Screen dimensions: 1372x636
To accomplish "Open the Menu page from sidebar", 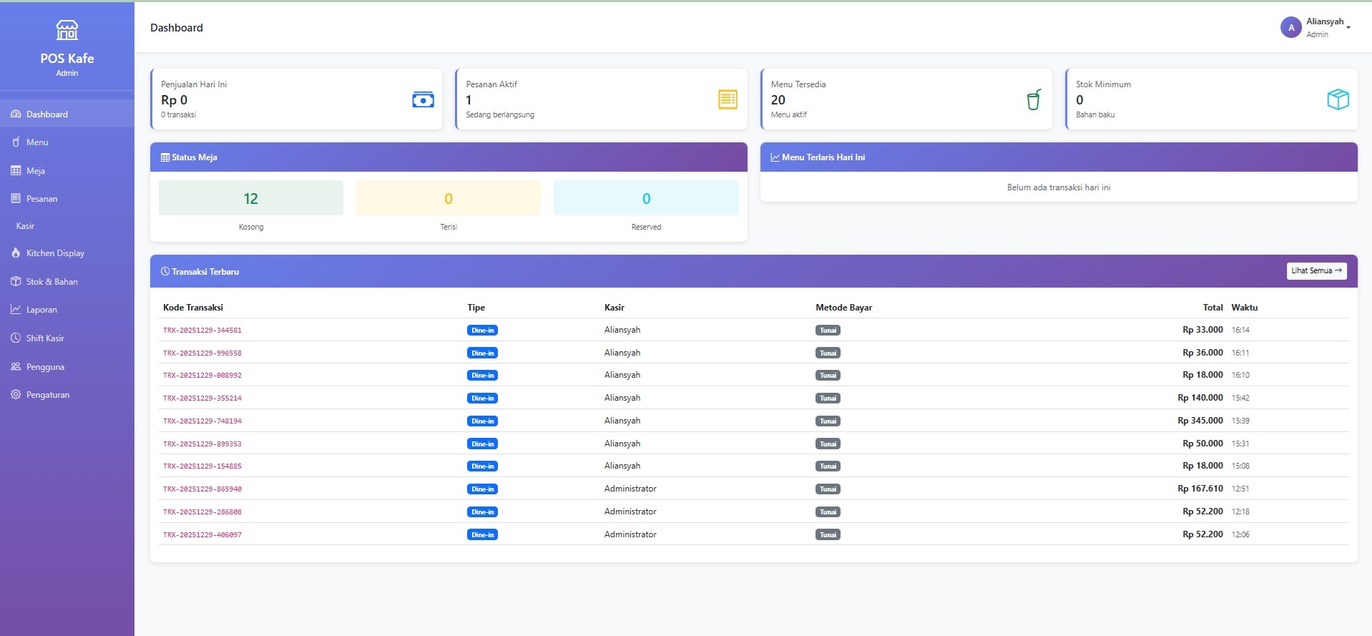I will 37,142.
